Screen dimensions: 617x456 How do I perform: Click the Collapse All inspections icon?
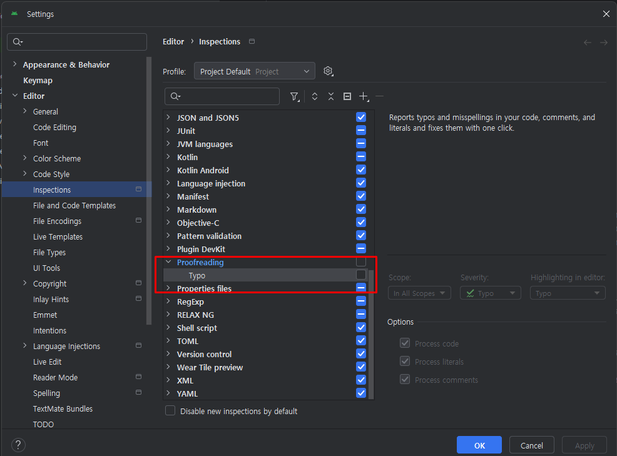[x=331, y=96]
